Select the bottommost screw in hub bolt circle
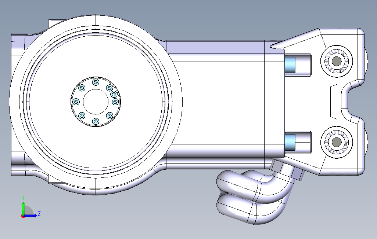This screenshot has height=239, width=377. [96, 121]
